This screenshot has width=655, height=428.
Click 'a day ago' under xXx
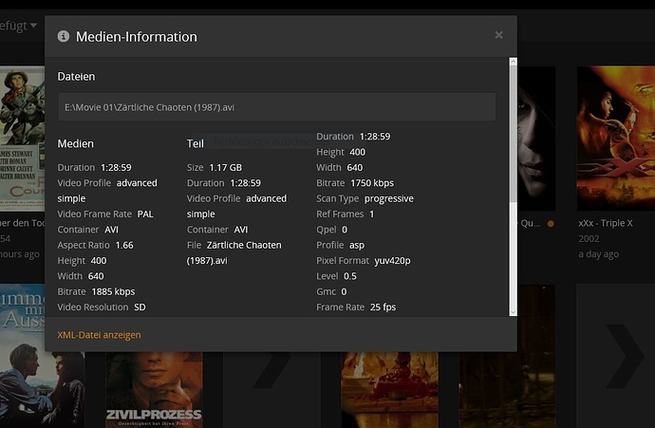(598, 254)
